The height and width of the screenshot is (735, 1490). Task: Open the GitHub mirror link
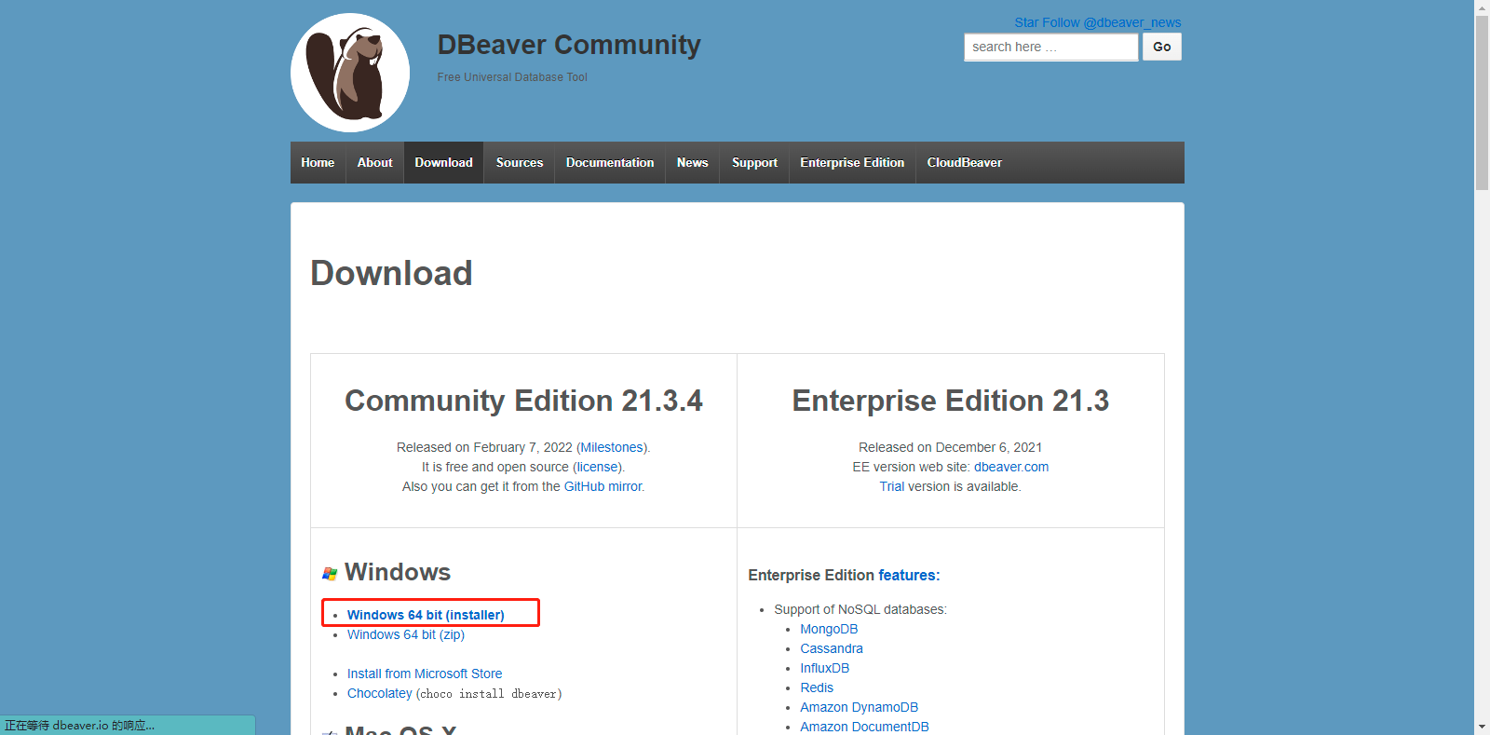click(x=603, y=486)
